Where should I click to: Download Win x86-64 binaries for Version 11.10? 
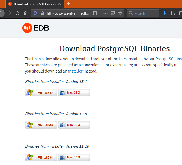41,157
